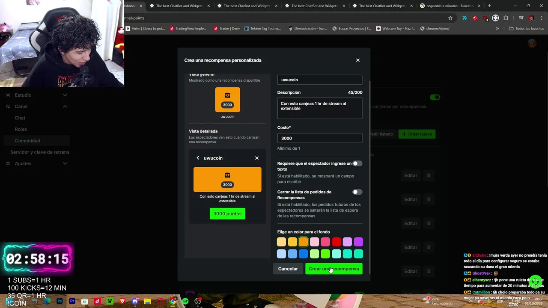The image size is (548, 308).
Task: Toggle require viewer text input switch
Action: pyautogui.click(x=357, y=163)
